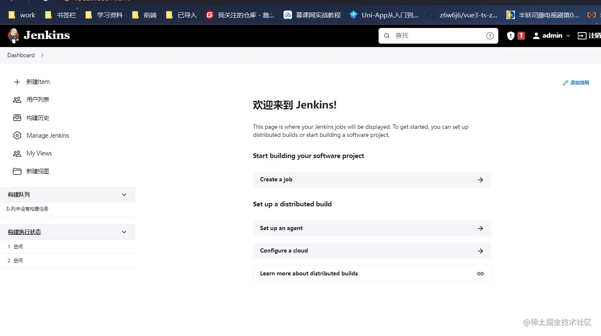Open the admin user profile link
Screen dimensions: 601x336
click(552, 36)
